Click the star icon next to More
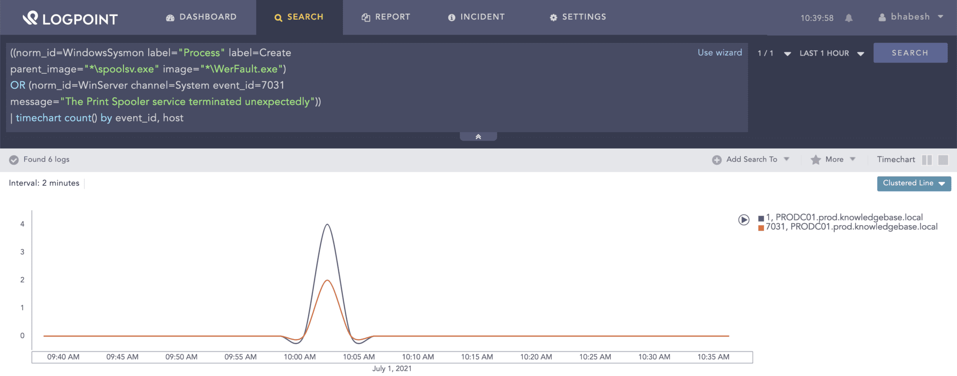 pyautogui.click(x=815, y=160)
